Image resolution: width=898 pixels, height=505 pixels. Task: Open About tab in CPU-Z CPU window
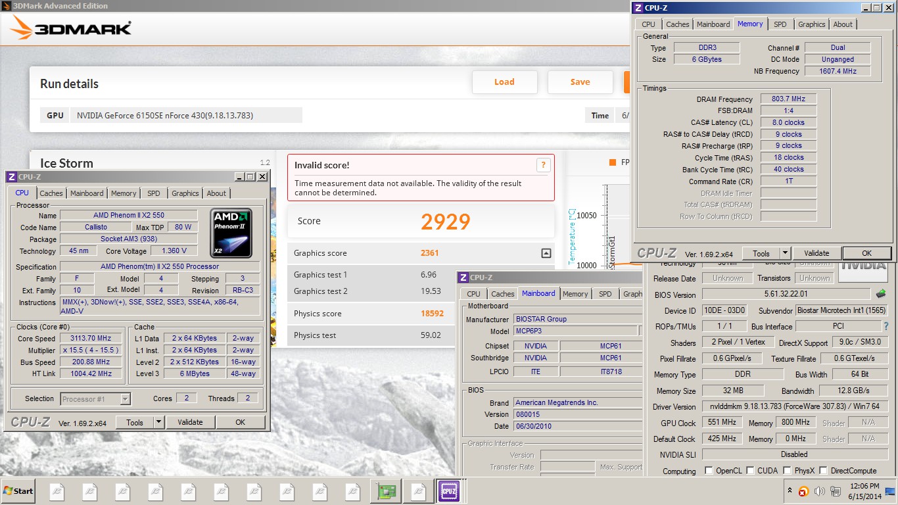point(216,193)
